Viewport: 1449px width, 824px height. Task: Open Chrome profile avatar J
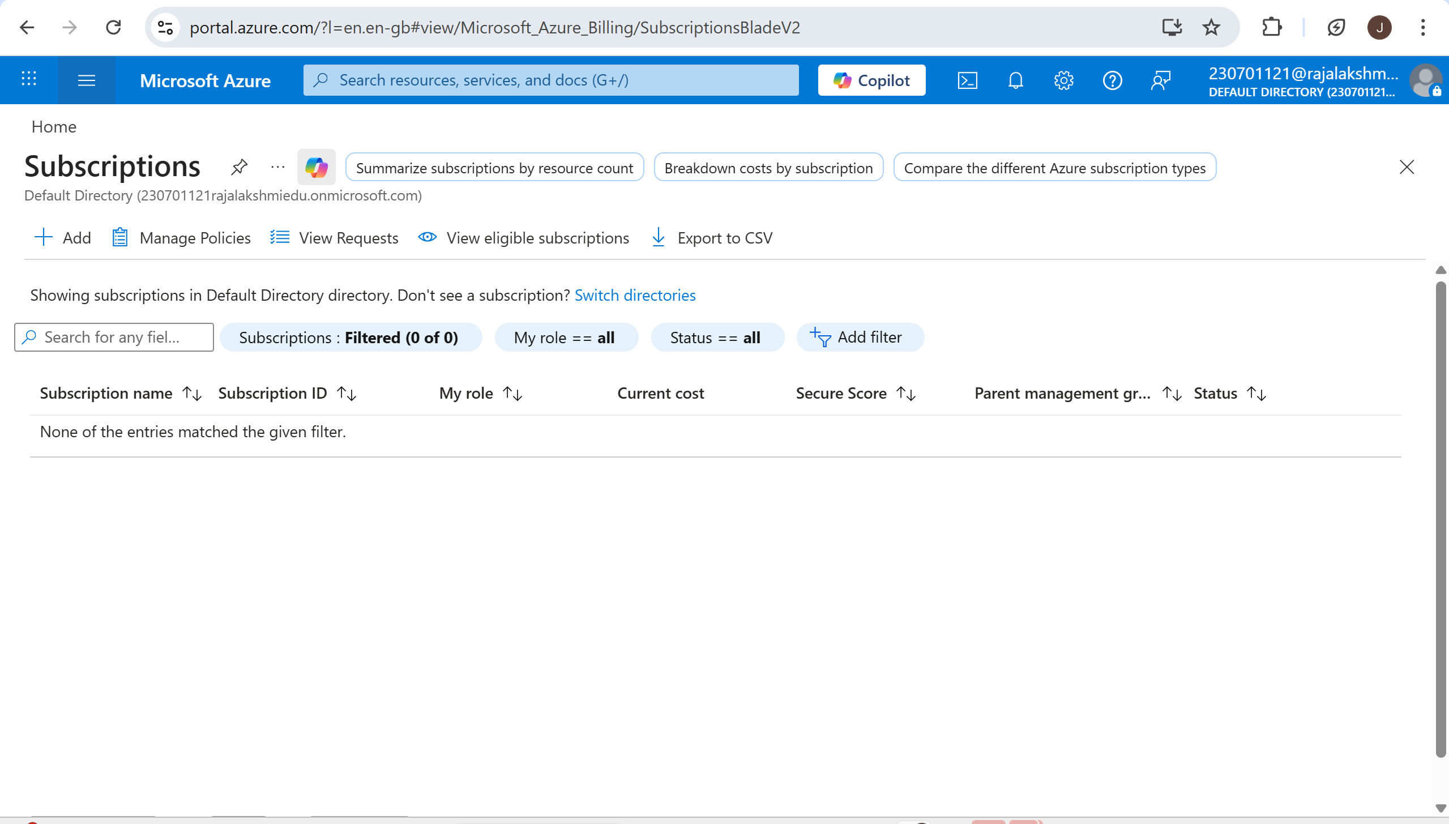1379,27
